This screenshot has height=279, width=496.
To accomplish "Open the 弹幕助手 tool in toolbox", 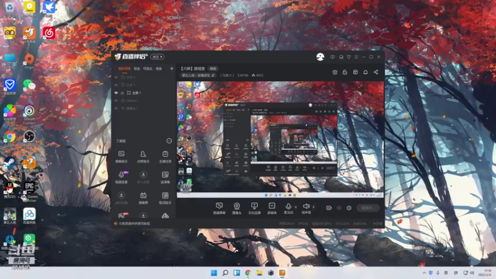I will (121, 157).
